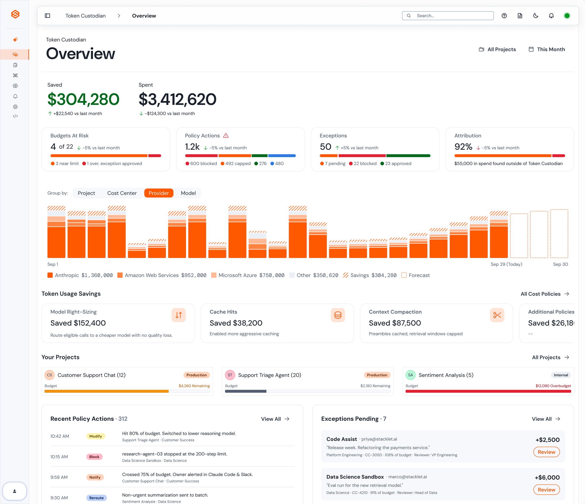This screenshot has width=585, height=504.
Task: Review the Data Science Sandbox exception
Action: tap(546, 490)
